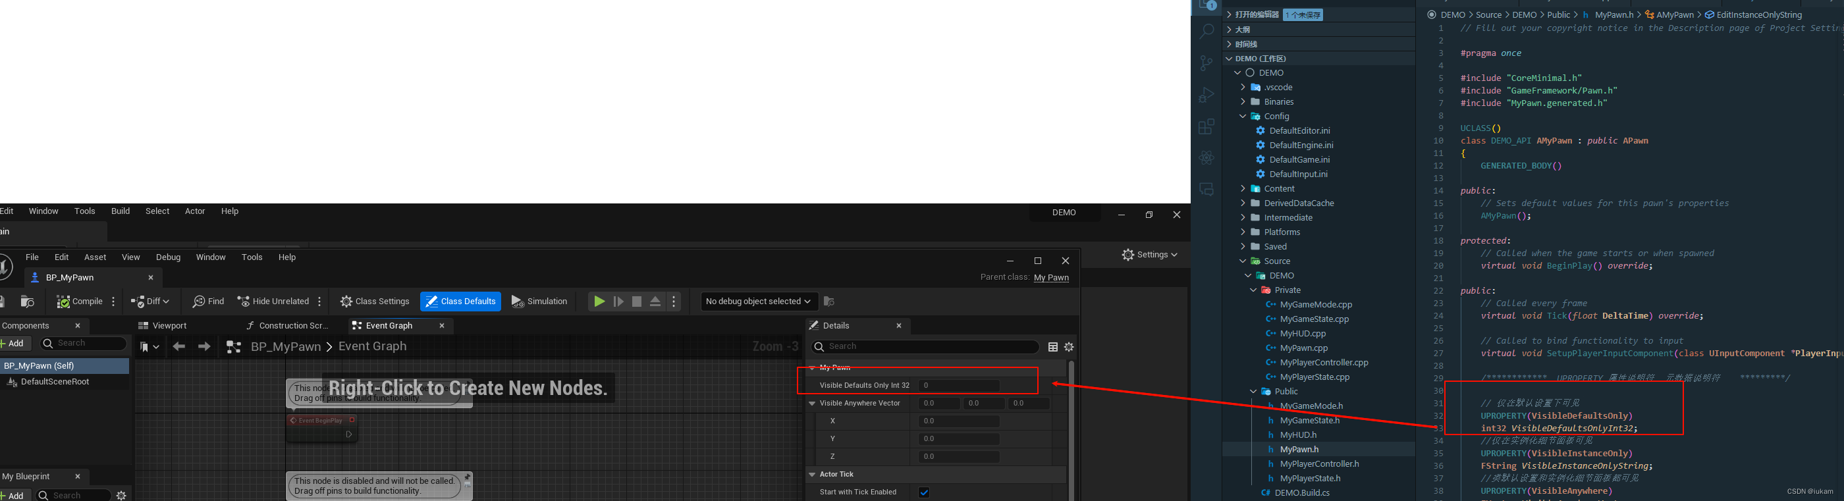Open VS Code Search view icon

1207,31
